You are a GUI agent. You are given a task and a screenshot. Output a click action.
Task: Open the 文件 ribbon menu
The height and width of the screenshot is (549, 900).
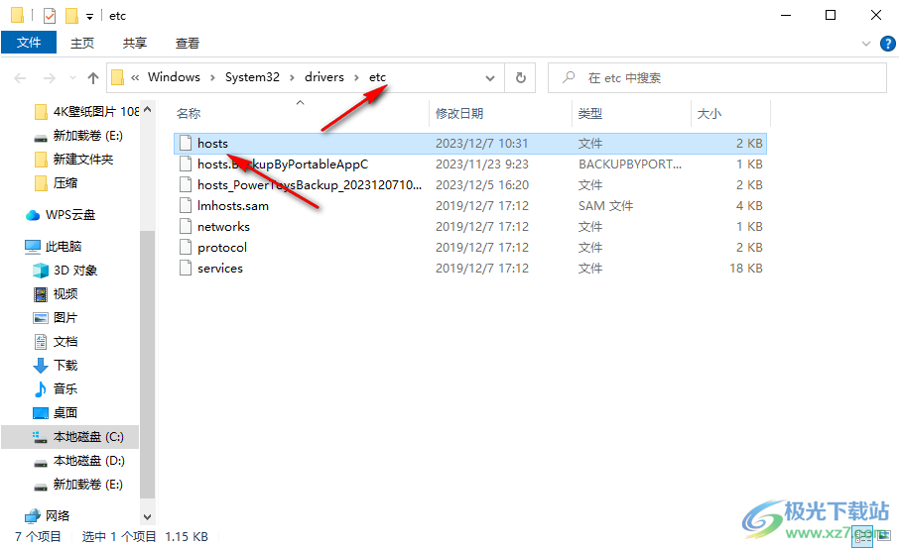pos(29,43)
